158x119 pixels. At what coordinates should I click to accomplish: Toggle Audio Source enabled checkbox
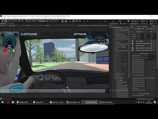[x=135, y=46]
